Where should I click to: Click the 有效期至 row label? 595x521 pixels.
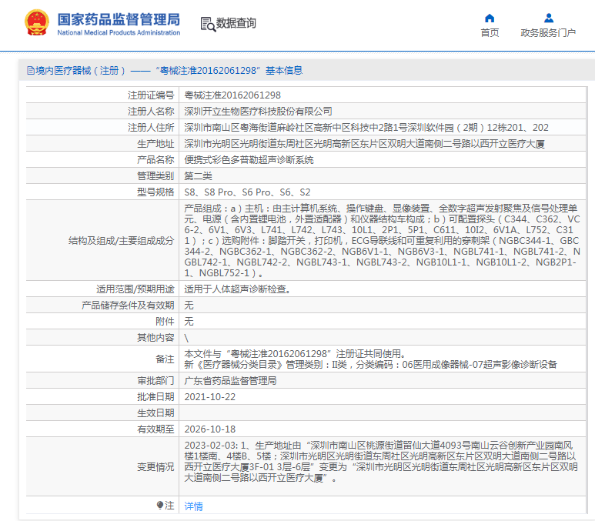point(155,429)
